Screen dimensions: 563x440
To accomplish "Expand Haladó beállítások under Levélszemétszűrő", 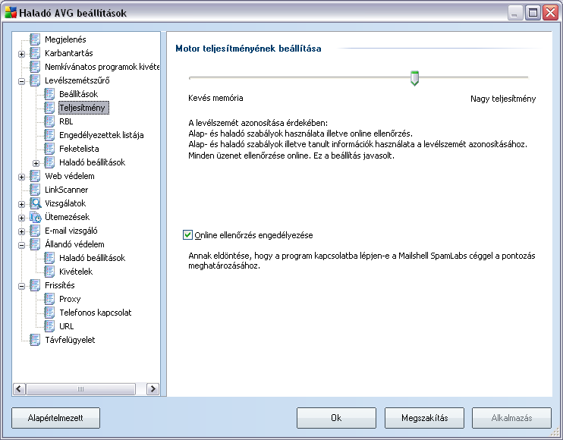I will [x=36, y=163].
